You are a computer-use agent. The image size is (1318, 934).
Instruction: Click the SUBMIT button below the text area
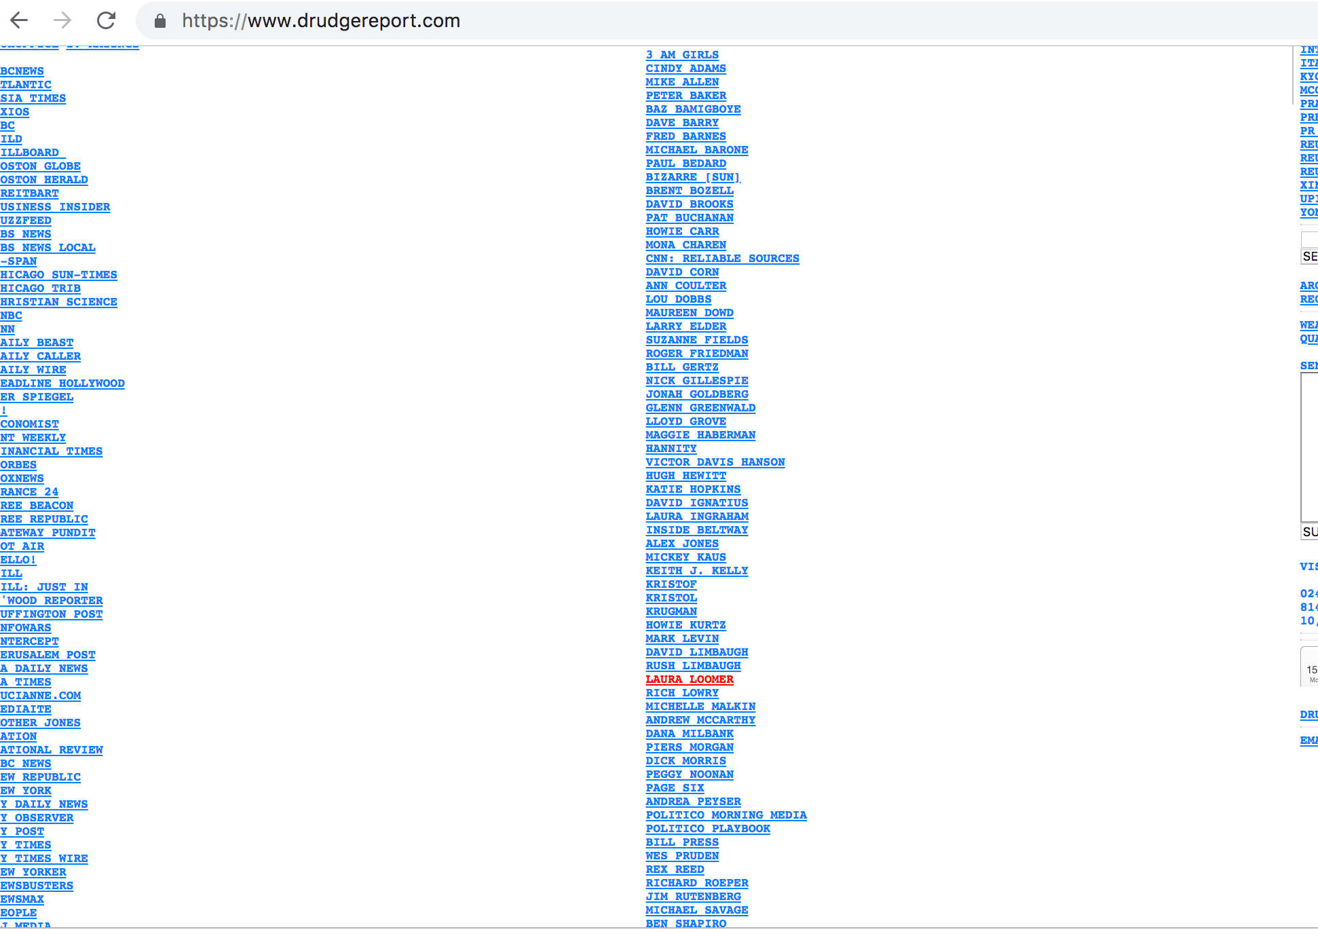tap(1311, 531)
